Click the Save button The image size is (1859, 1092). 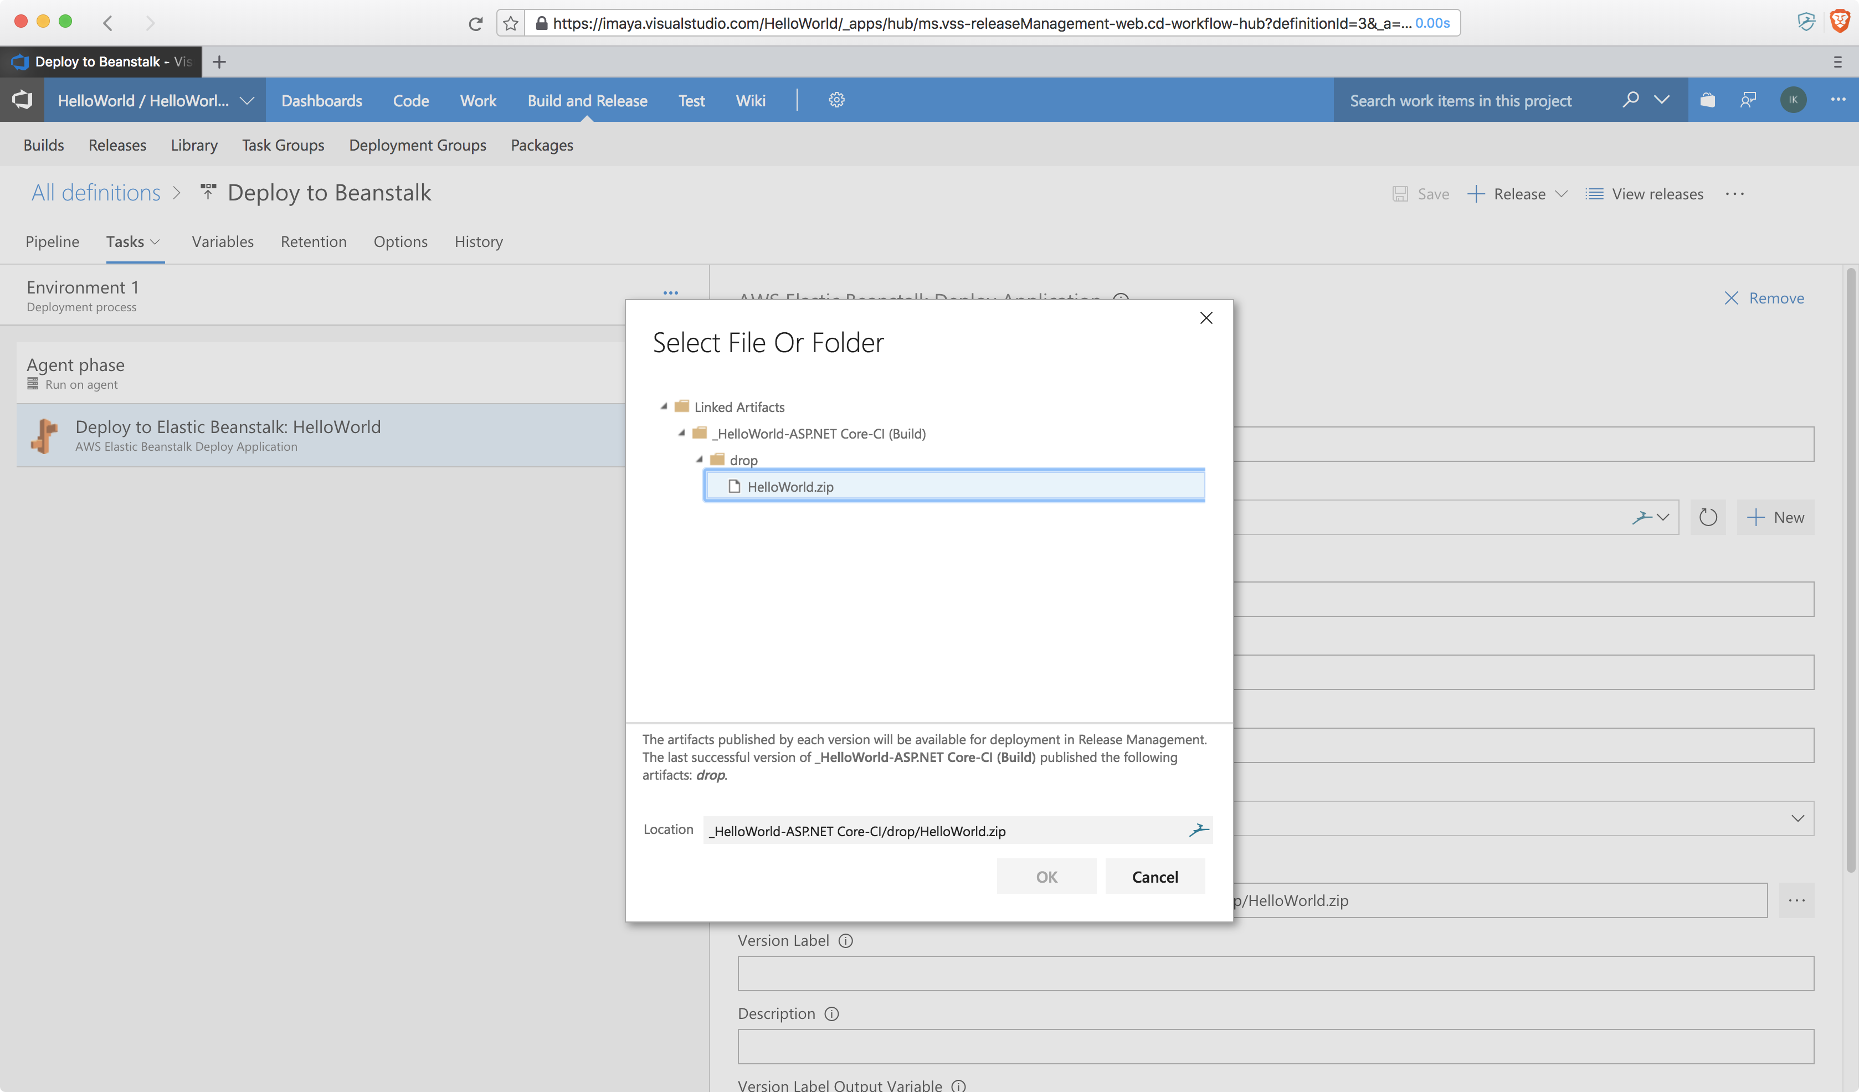click(x=1421, y=194)
